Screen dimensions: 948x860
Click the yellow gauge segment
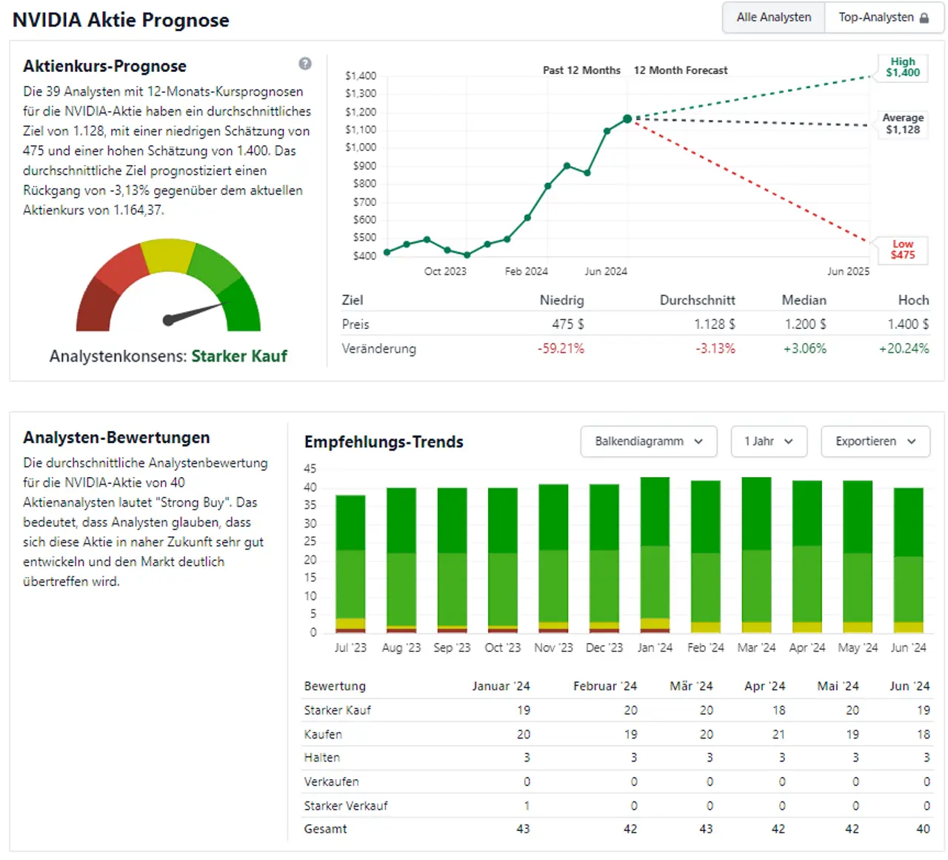[169, 255]
